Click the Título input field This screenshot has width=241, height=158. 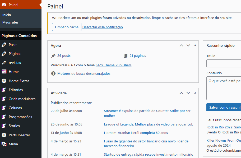[x=224, y=63]
